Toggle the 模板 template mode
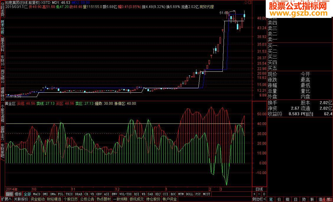The width and height of the screenshot is (333, 202). 18,194
